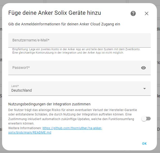Click the 'Weitere Informationen:' label
This screenshot has width=160, height=153.
25,128
